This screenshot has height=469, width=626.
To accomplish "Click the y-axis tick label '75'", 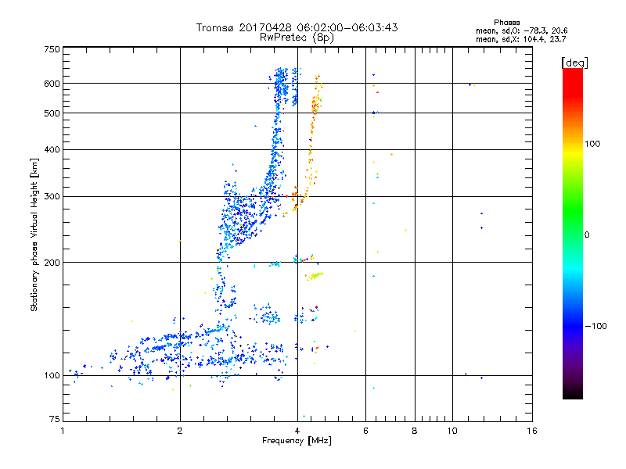I will pyautogui.click(x=55, y=419).
